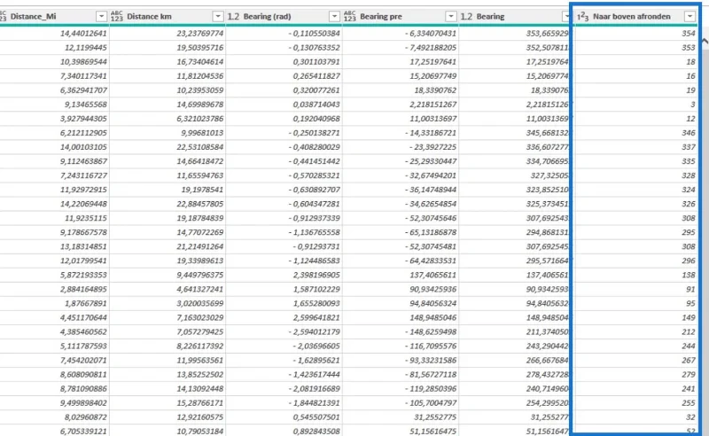The image size is (709, 436).
Task: Open the filter dropdown for Bearing (rad) column
Action: pos(334,16)
